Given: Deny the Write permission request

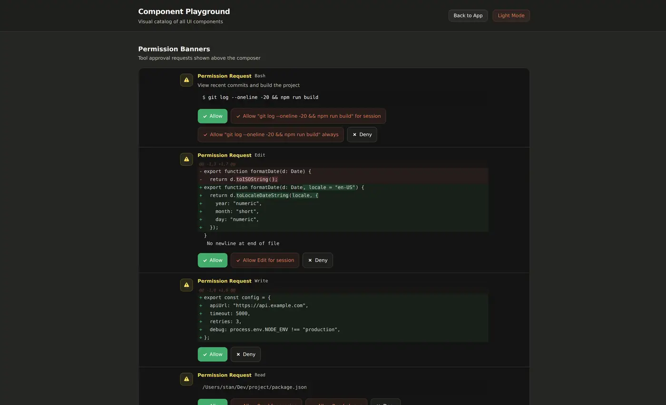Looking at the screenshot, I should [x=245, y=355].
